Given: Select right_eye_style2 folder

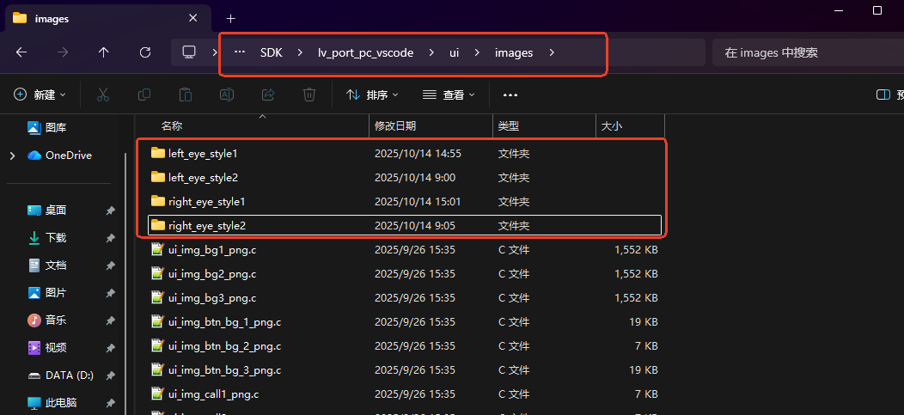Looking at the screenshot, I should pyautogui.click(x=404, y=225).
